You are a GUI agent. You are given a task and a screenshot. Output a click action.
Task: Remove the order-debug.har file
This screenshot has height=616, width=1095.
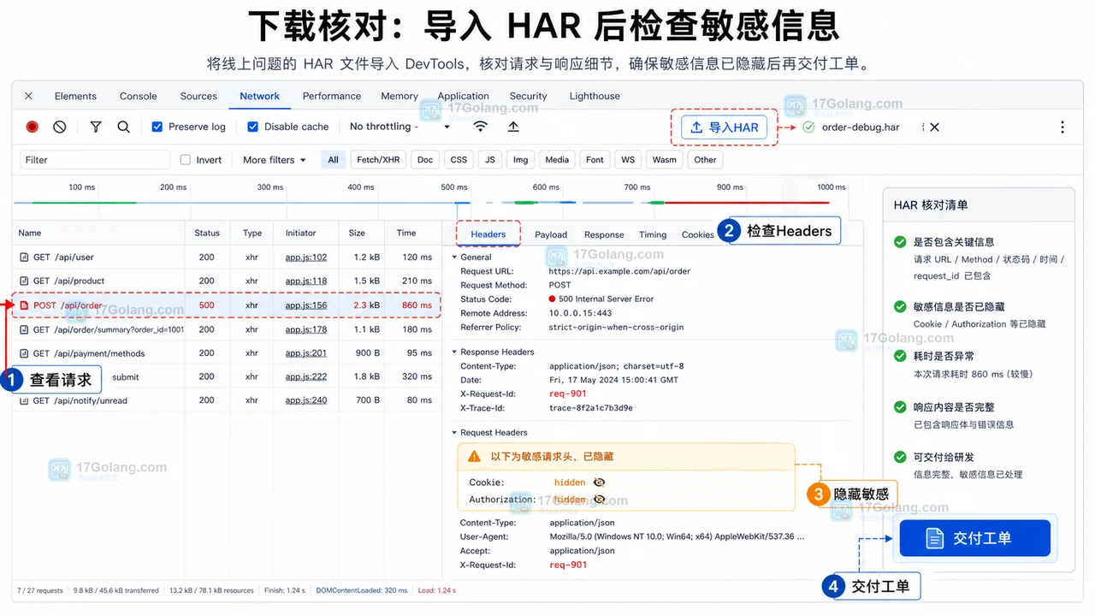click(x=934, y=127)
